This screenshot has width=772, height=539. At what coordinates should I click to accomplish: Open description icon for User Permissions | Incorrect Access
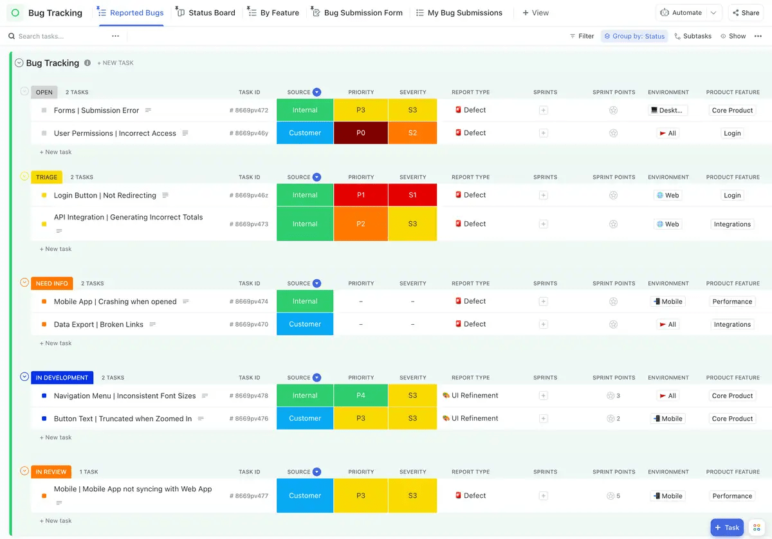click(185, 133)
